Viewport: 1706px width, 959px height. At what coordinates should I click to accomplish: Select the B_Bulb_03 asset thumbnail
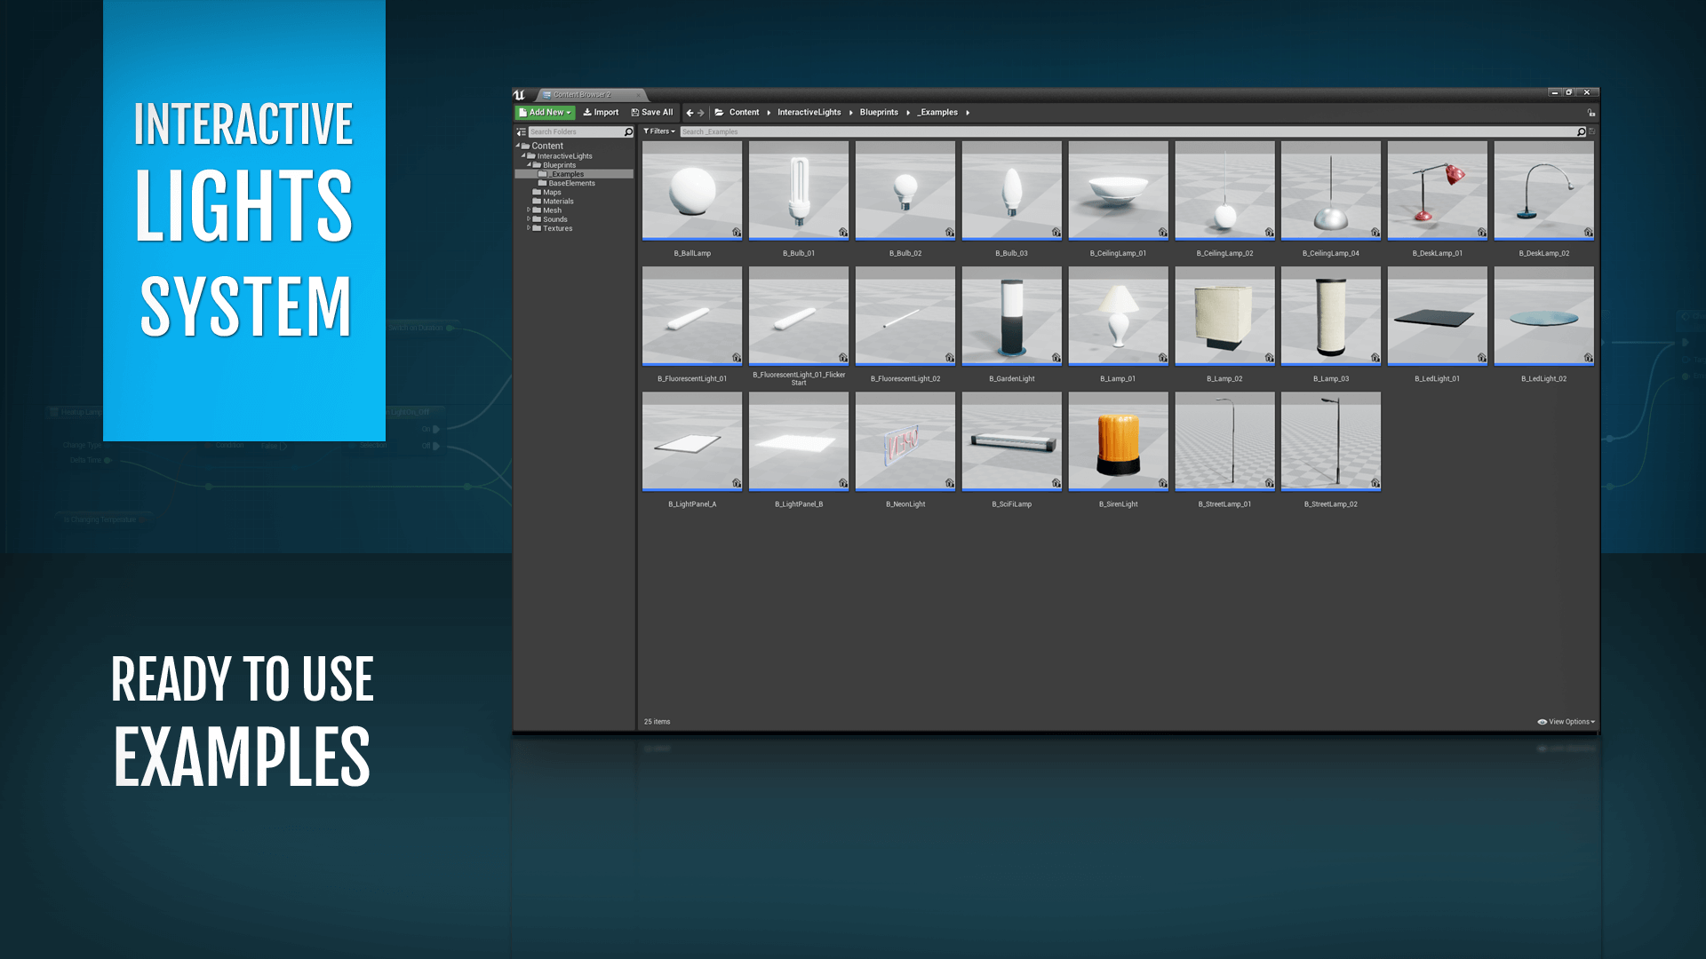[x=1012, y=190]
